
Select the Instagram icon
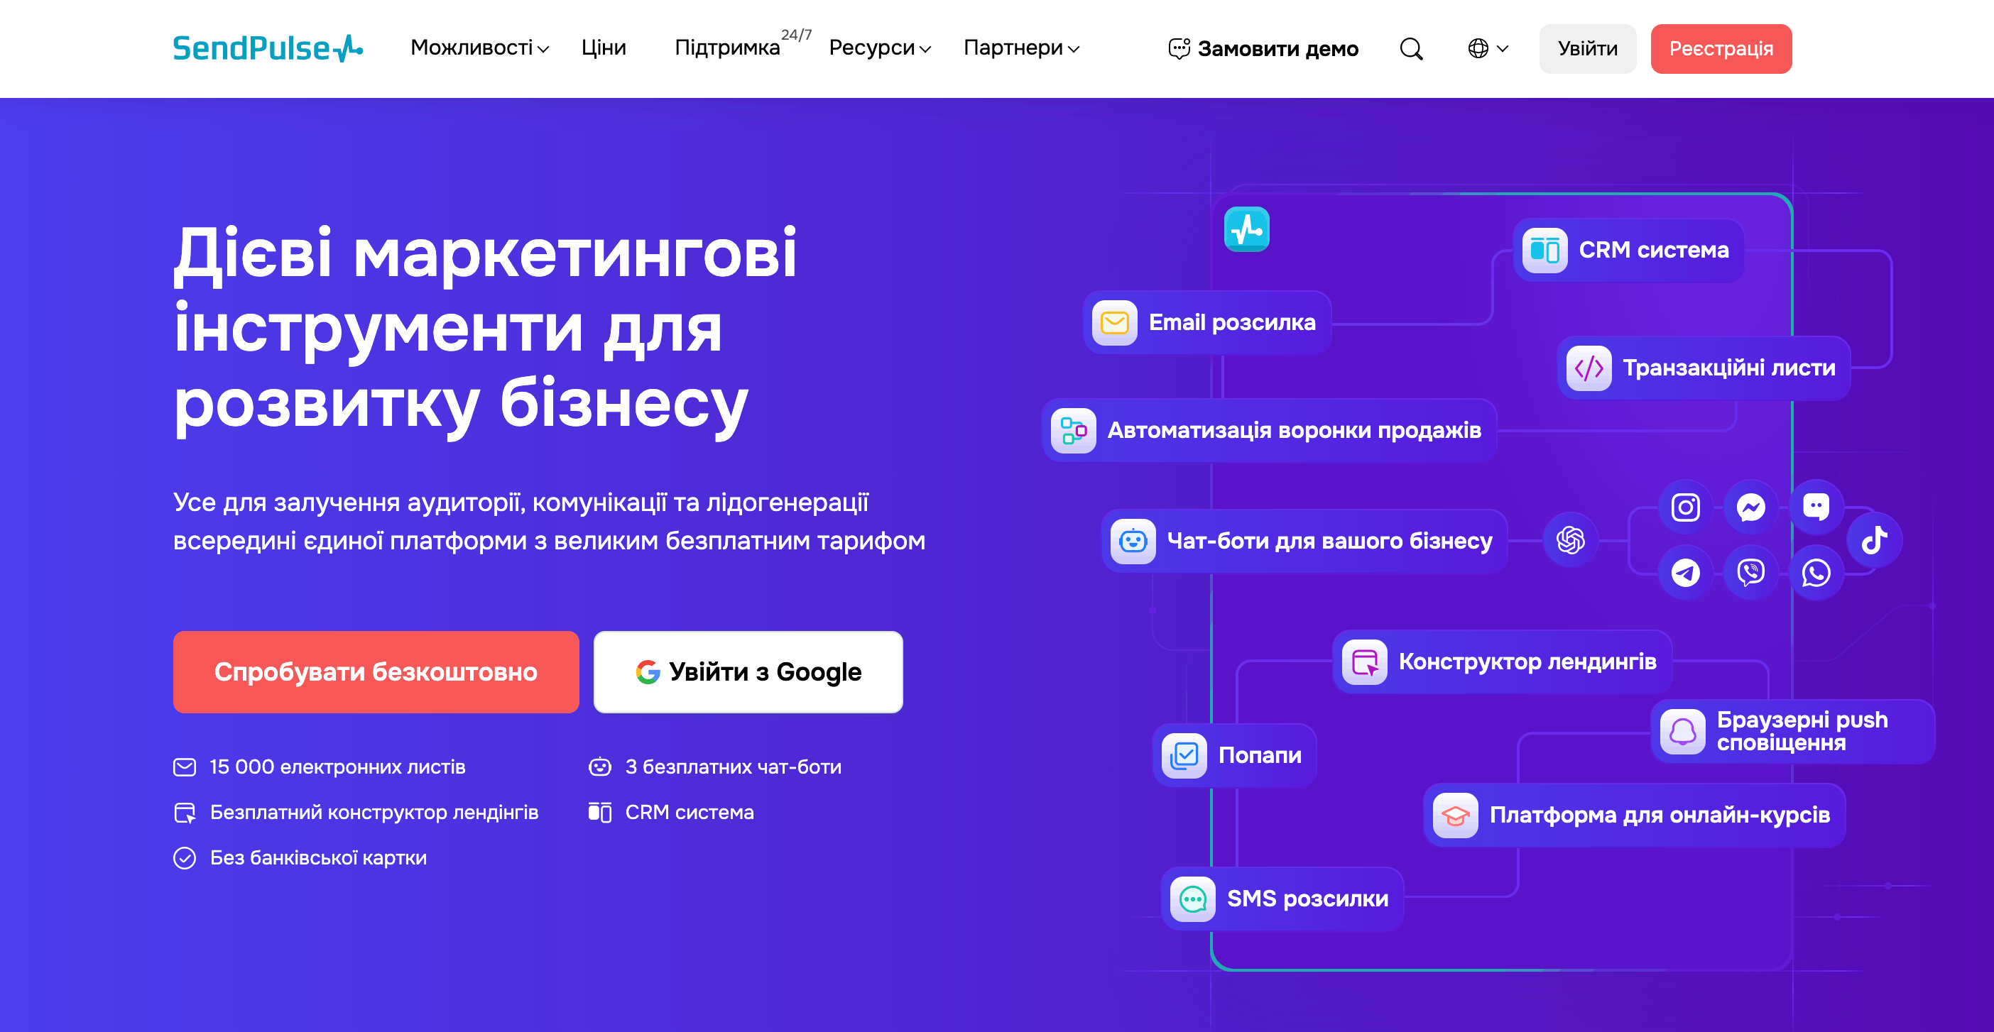click(1684, 507)
